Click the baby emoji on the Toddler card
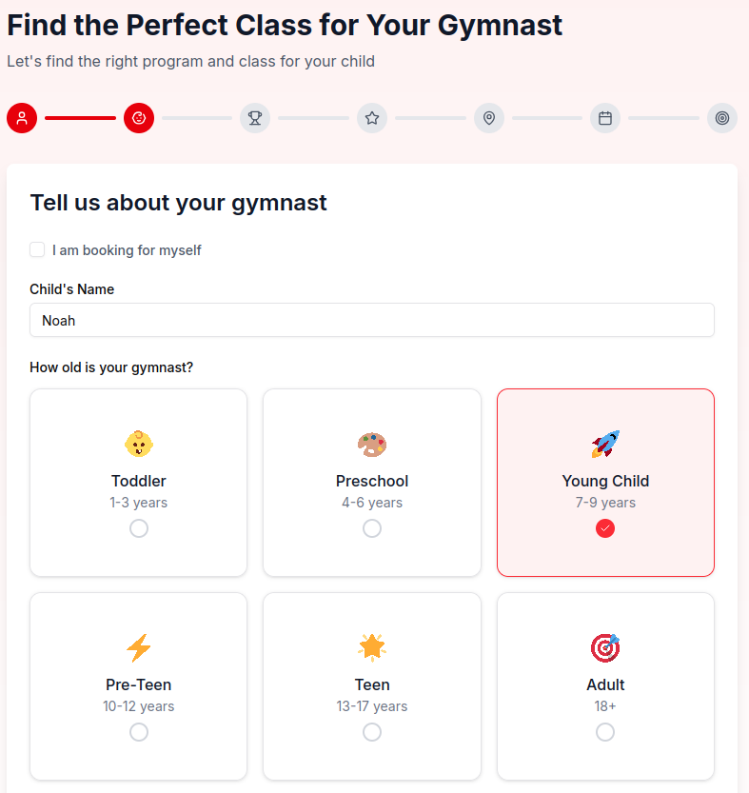This screenshot has height=793, width=749. click(138, 443)
